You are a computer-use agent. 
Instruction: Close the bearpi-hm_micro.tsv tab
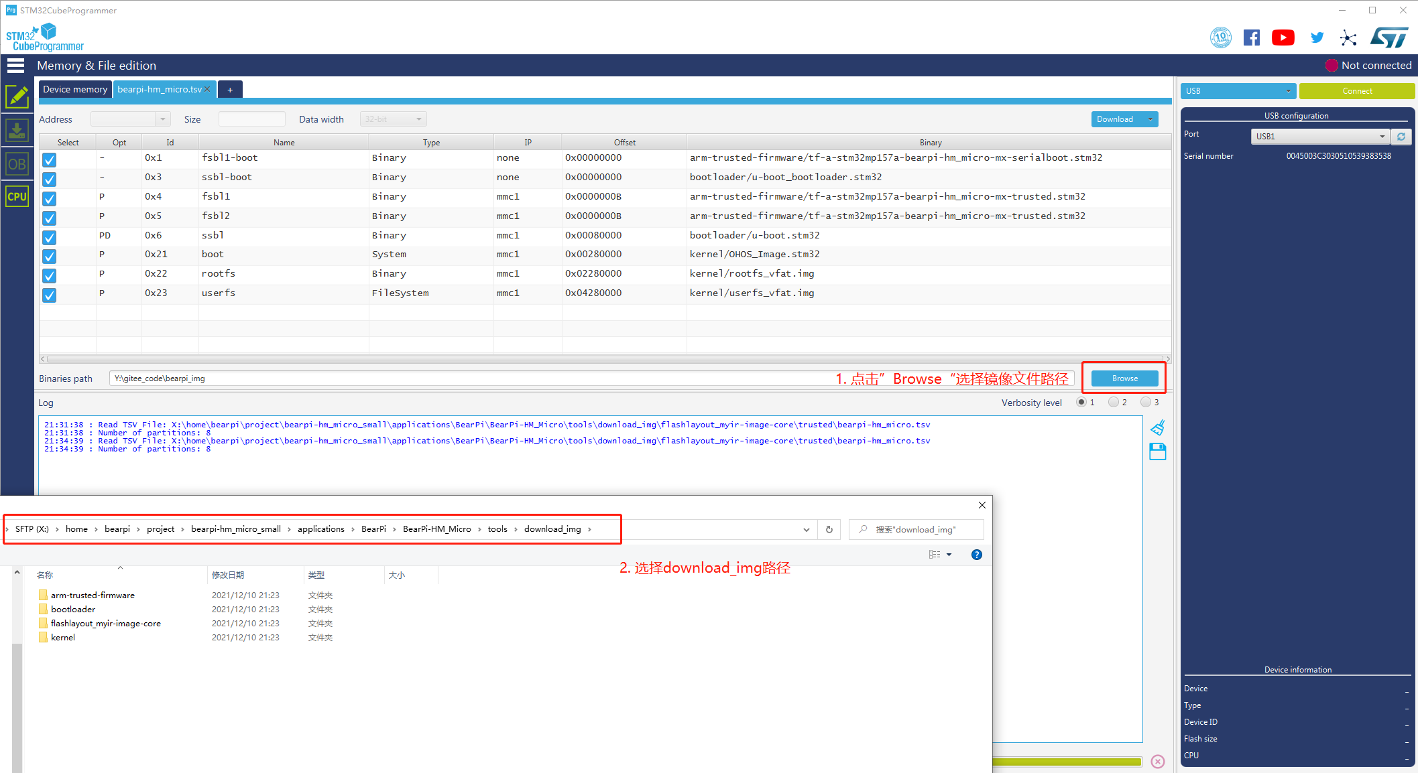[207, 89]
